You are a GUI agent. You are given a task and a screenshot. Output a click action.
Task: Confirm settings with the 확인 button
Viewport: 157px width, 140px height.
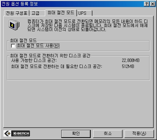(x=76, y=134)
